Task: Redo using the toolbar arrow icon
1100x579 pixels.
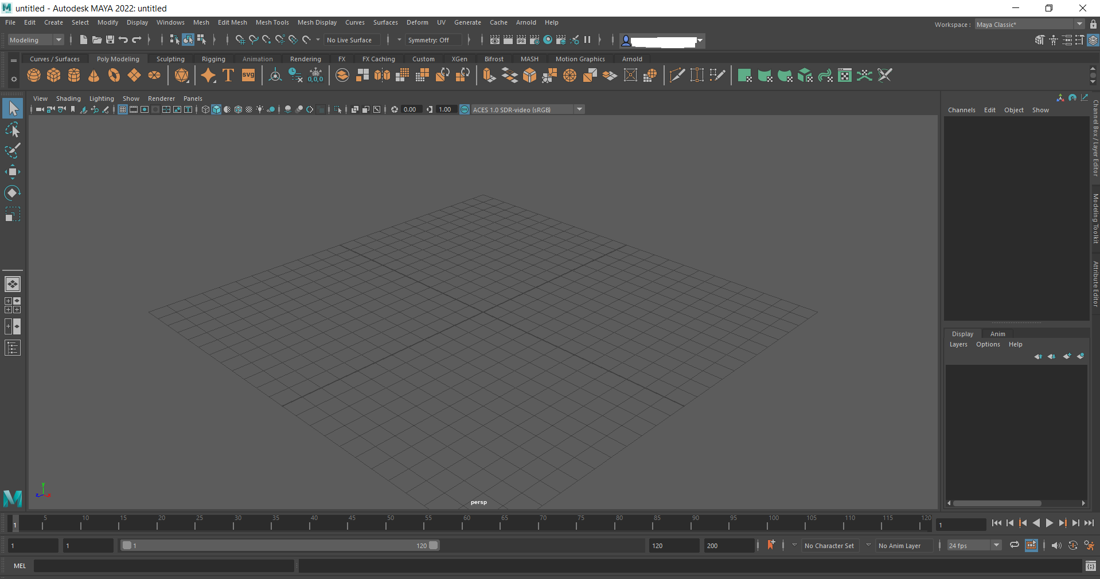Action: click(136, 40)
